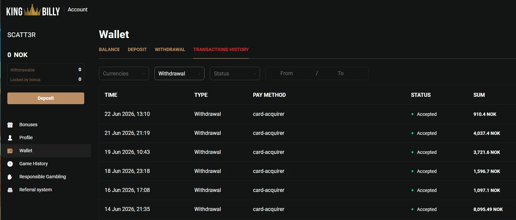The height and width of the screenshot is (220, 516).
Task: Select row dated 14 Jun 2026, 21:35
Action: click(x=307, y=209)
